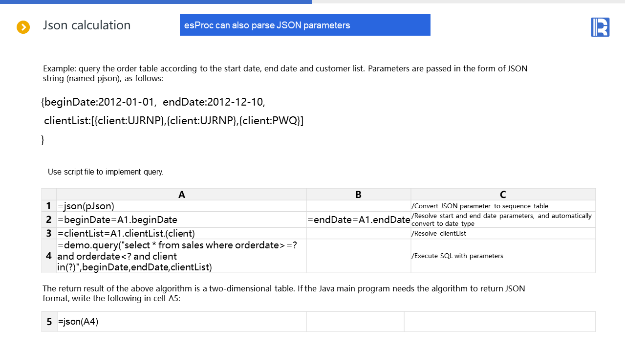This screenshot has height=352, width=625.
Task: Click the orange chevron bullet icon
Action: coord(23,27)
